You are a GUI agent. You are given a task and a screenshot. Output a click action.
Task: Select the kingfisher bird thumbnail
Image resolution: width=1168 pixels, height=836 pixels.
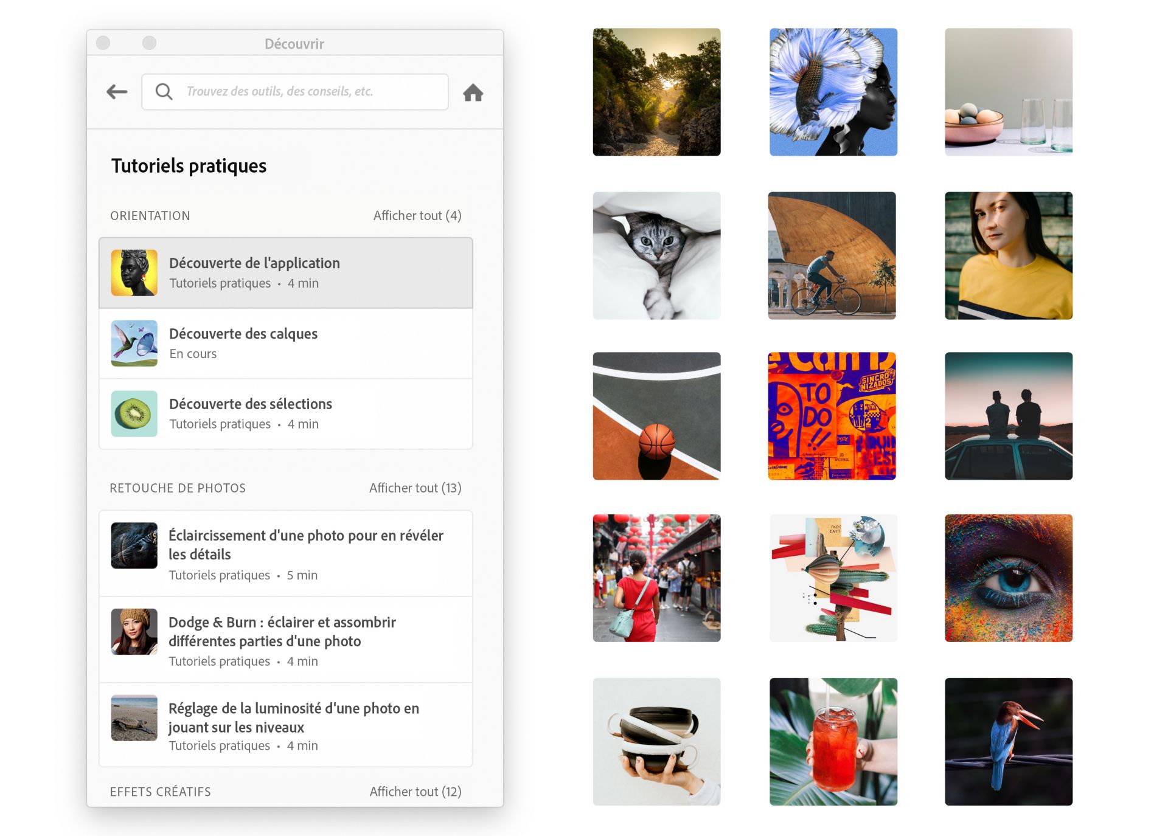click(1008, 742)
